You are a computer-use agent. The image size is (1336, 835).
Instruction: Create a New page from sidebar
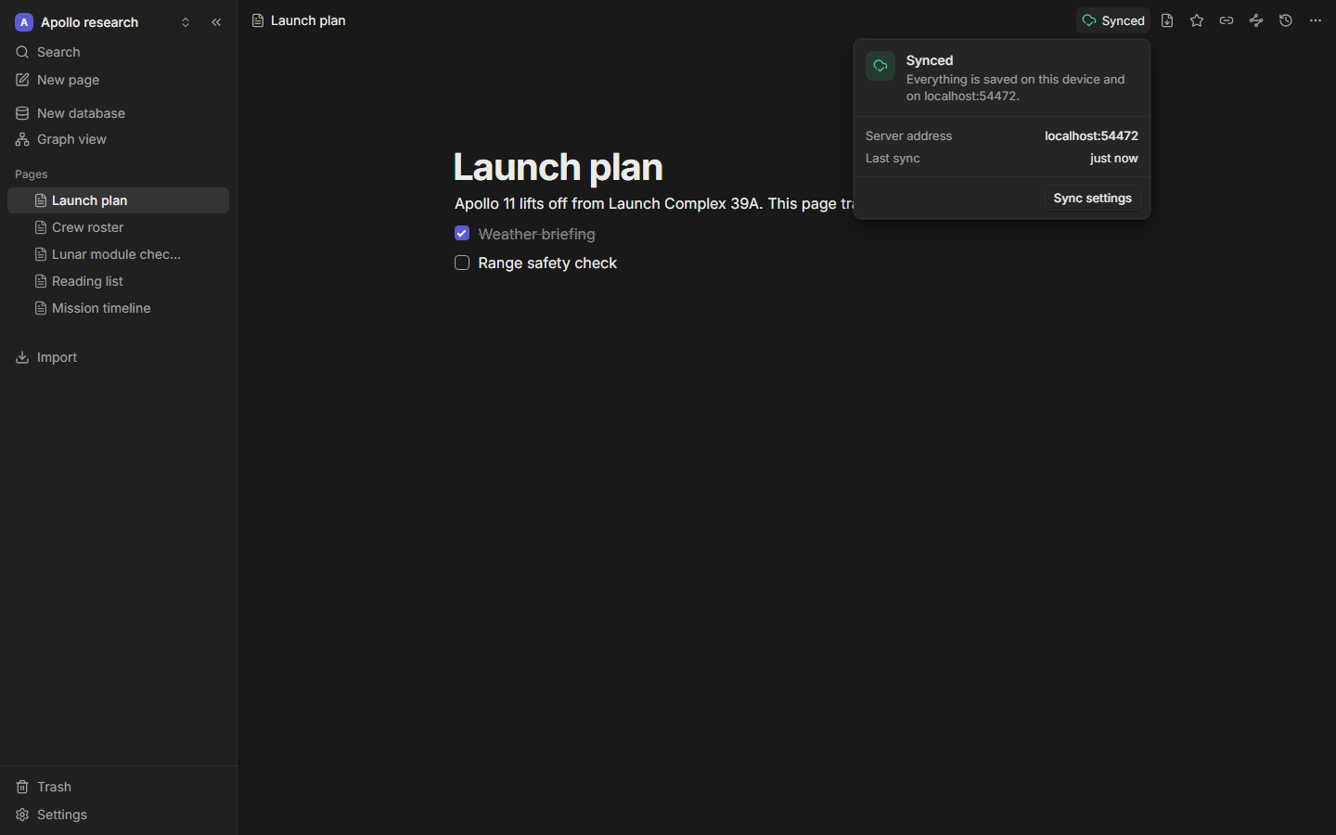tap(118, 80)
